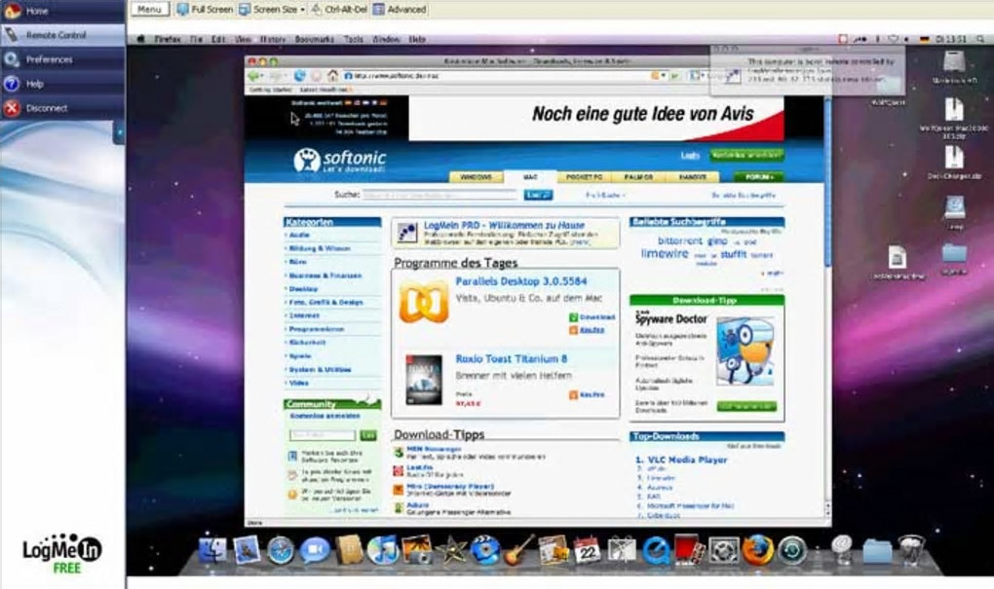Open the Tools menu

[x=354, y=39]
